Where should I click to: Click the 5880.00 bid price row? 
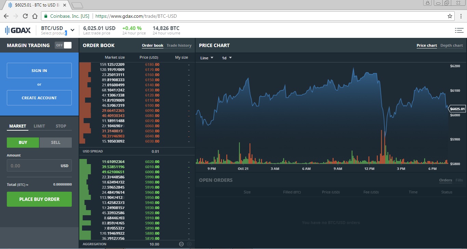click(137, 233)
